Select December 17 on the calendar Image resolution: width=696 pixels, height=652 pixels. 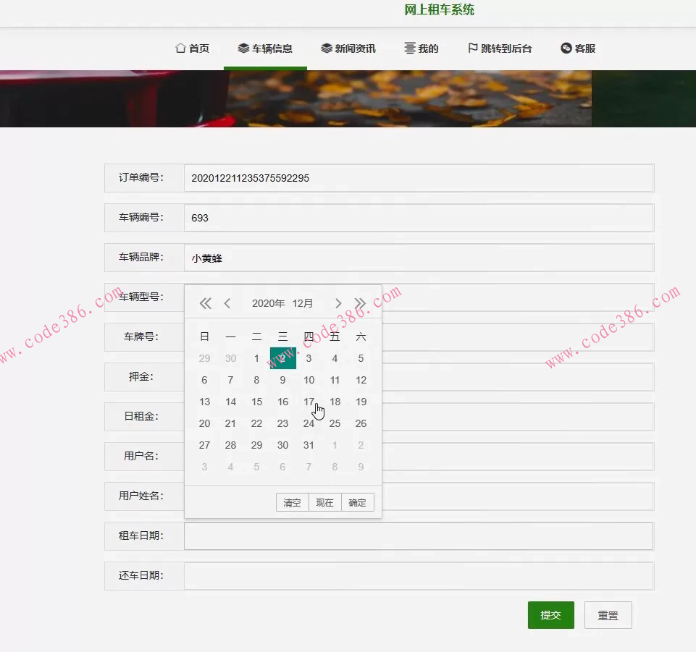click(x=309, y=402)
